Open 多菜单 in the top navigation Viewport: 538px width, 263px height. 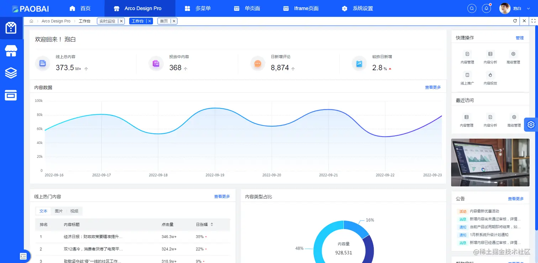click(198, 8)
